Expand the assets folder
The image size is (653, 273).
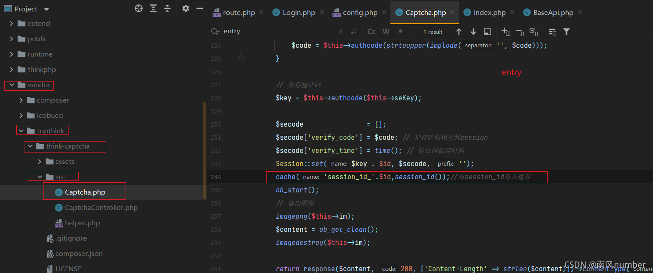(x=40, y=162)
